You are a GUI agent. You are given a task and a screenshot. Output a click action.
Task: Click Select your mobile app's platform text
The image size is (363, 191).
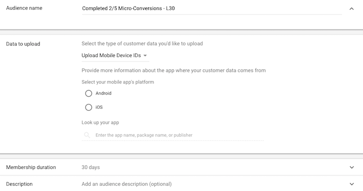[x=117, y=82]
